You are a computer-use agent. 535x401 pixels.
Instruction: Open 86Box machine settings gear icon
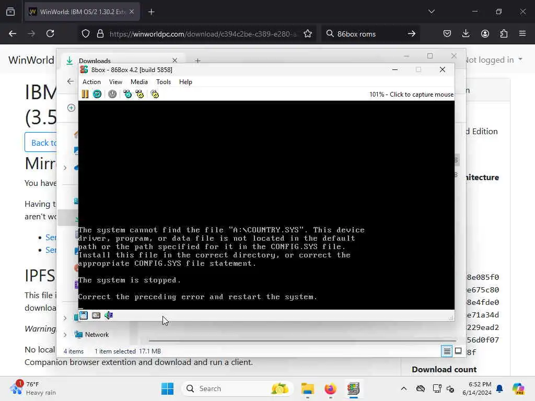[x=155, y=94]
